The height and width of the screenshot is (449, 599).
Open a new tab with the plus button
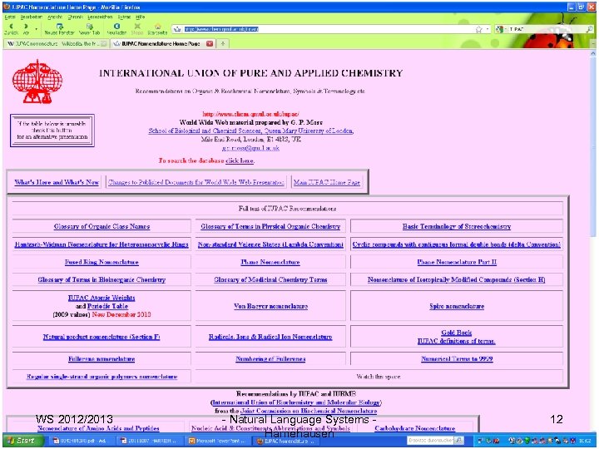(222, 43)
